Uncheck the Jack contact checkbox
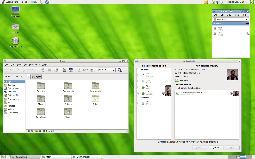The width and height of the screenshot is (255, 159). point(139,93)
